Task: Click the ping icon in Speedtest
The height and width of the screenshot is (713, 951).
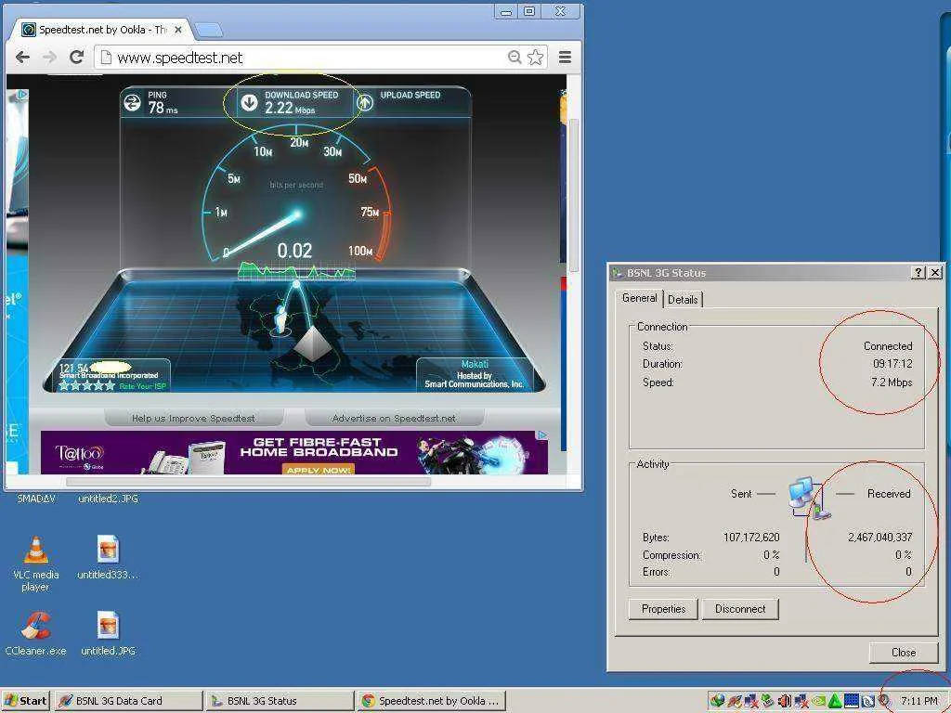Action: 132,103
